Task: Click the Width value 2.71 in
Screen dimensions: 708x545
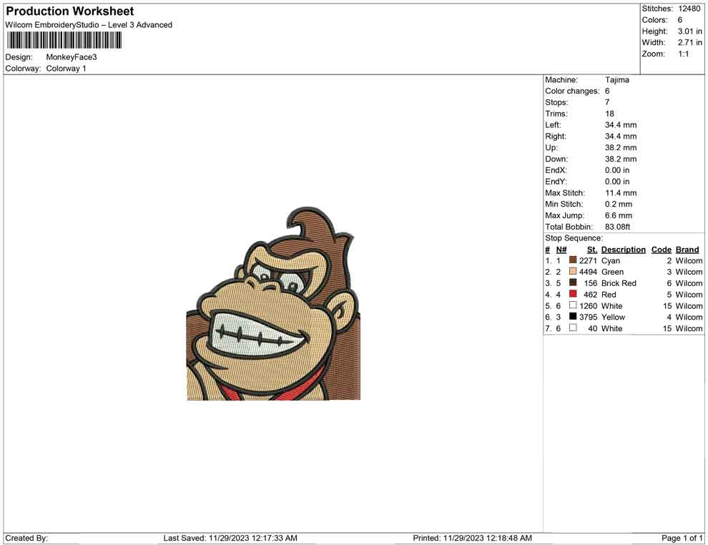Action: pyautogui.click(x=689, y=42)
